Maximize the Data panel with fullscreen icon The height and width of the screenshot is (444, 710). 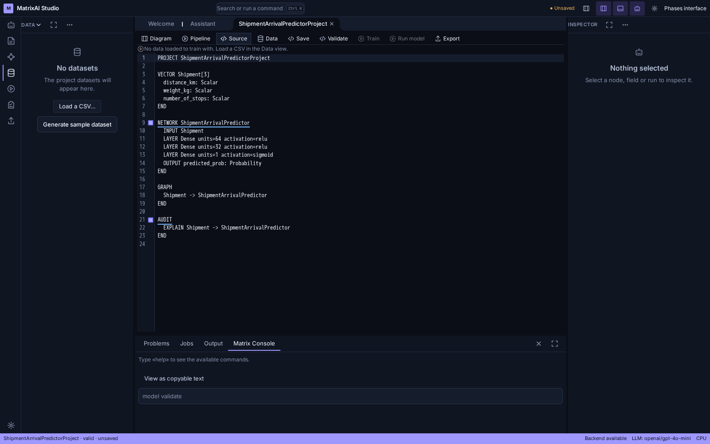(54, 25)
